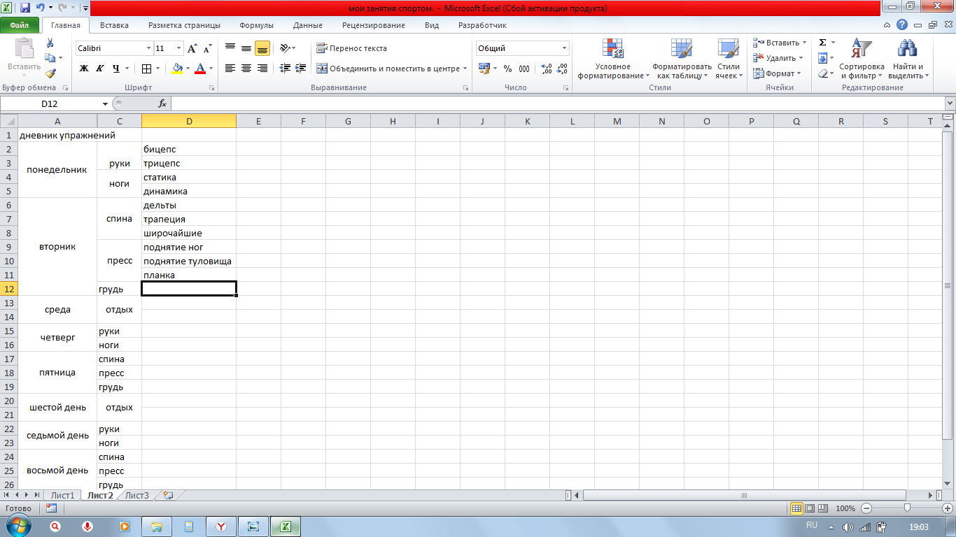Screen dimensions: 956x537
Task: Open Объединить и поместить в центре dropdown arrow
Action: [x=465, y=69]
